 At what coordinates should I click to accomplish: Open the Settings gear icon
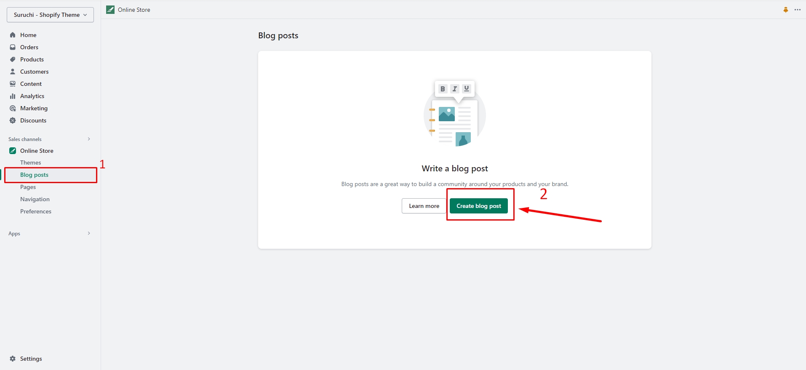[x=13, y=359]
